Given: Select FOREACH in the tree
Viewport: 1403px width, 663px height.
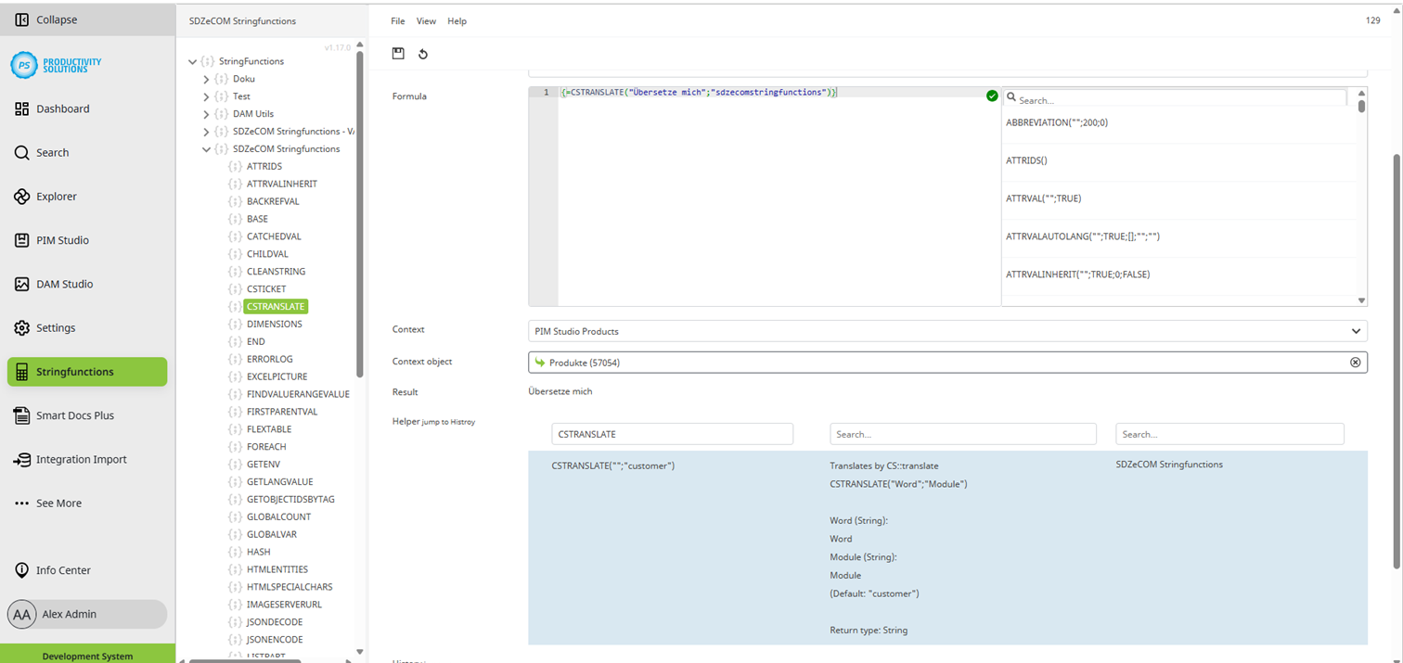Looking at the screenshot, I should pyautogui.click(x=266, y=447).
